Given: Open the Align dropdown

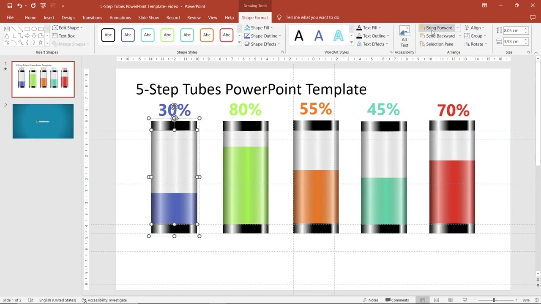Looking at the screenshot, I should (474, 28).
